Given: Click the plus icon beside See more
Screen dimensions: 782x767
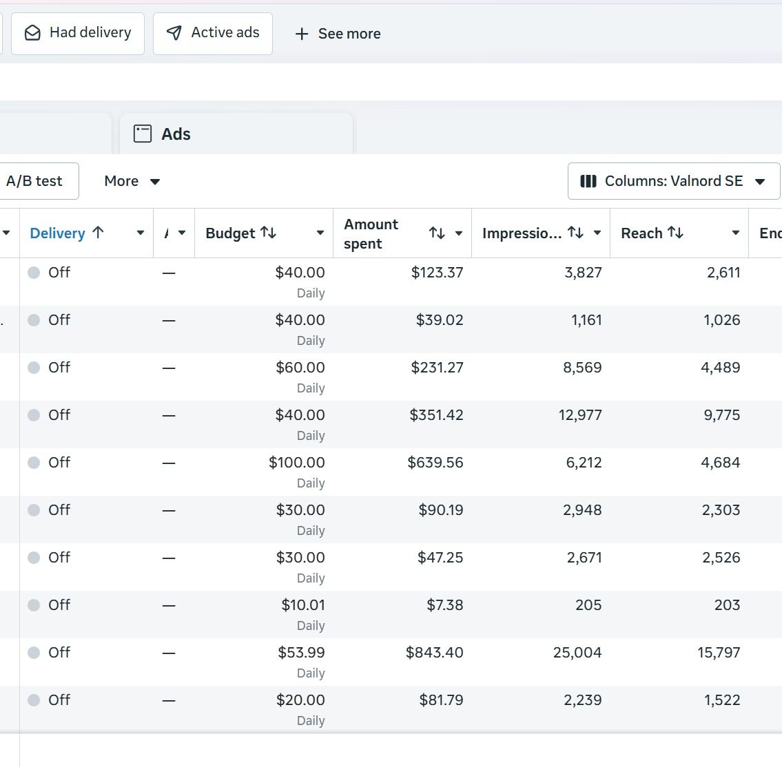Looking at the screenshot, I should (301, 34).
